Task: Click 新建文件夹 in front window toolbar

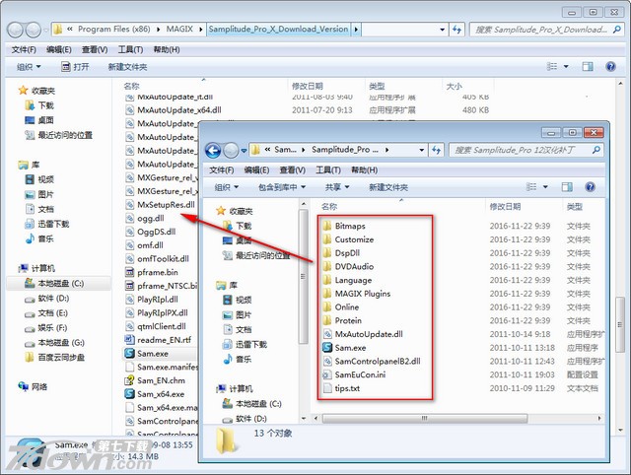Action: coord(388,187)
